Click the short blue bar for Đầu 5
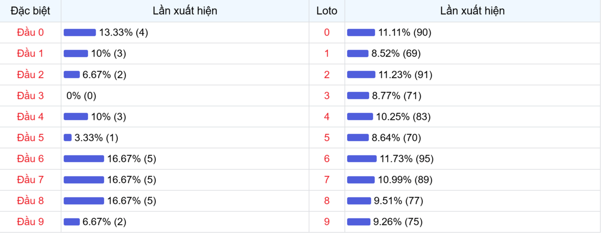Image resolution: width=601 pixels, height=233 pixels. point(68,137)
